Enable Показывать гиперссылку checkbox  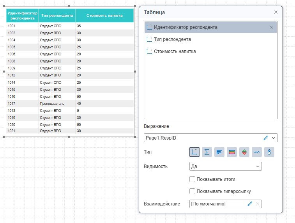192,191
